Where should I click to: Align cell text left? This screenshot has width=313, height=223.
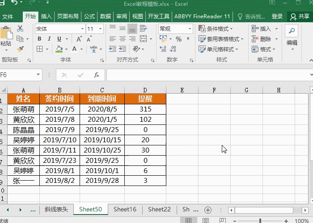pyautogui.click(x=113, y=39)
